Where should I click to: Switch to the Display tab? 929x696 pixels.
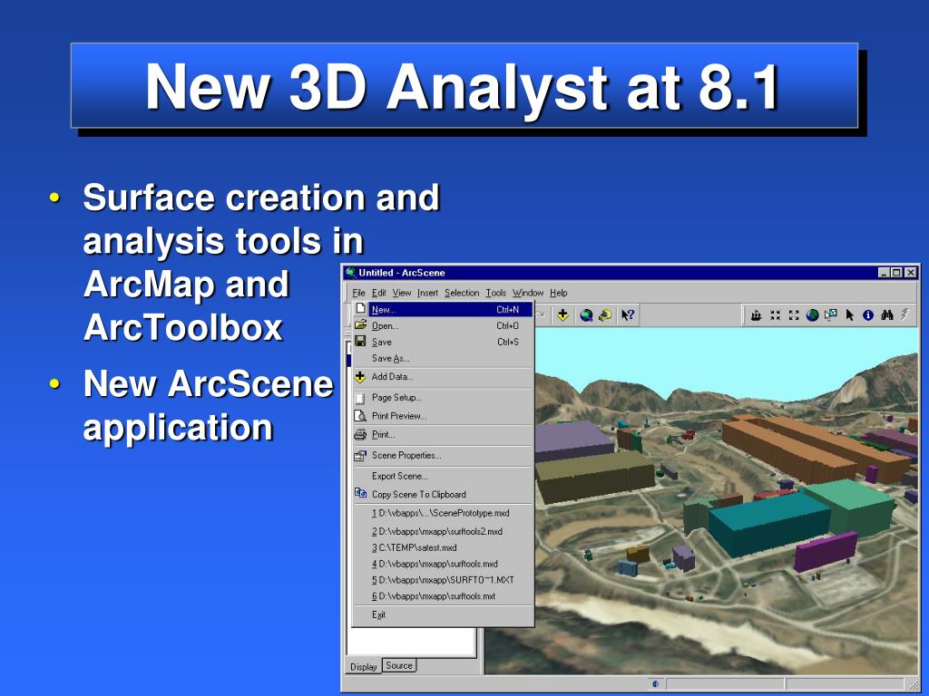coord(363,666)
